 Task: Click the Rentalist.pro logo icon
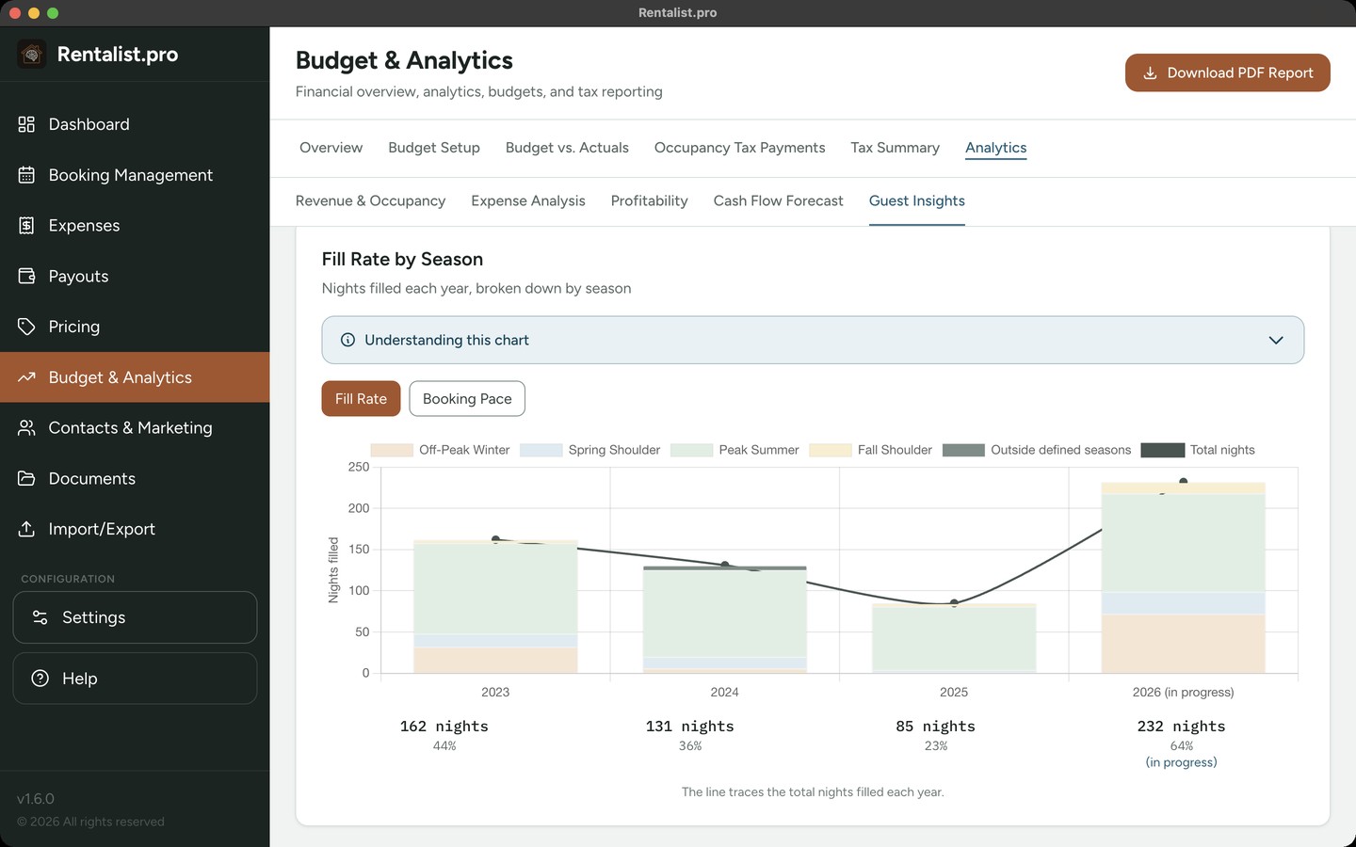(31, 55)
